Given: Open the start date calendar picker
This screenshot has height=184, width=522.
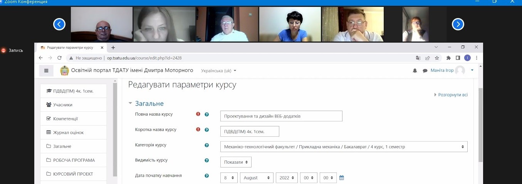Looking at the screenshot, I should click(x=341, y=177).
